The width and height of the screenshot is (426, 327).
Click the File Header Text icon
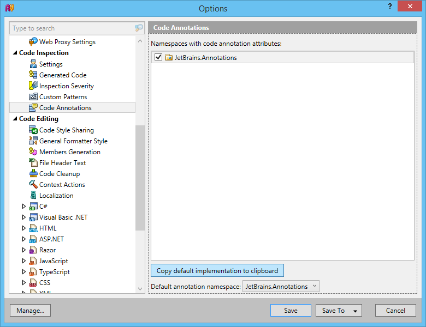(33, 162)
